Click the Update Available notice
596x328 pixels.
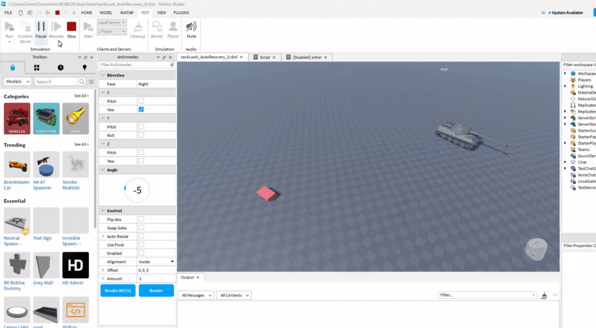click(x=566, y=13)
